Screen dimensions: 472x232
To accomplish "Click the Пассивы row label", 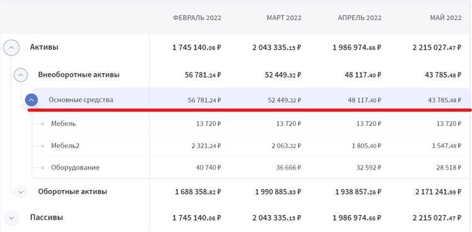I will click(x=47, y=217).
